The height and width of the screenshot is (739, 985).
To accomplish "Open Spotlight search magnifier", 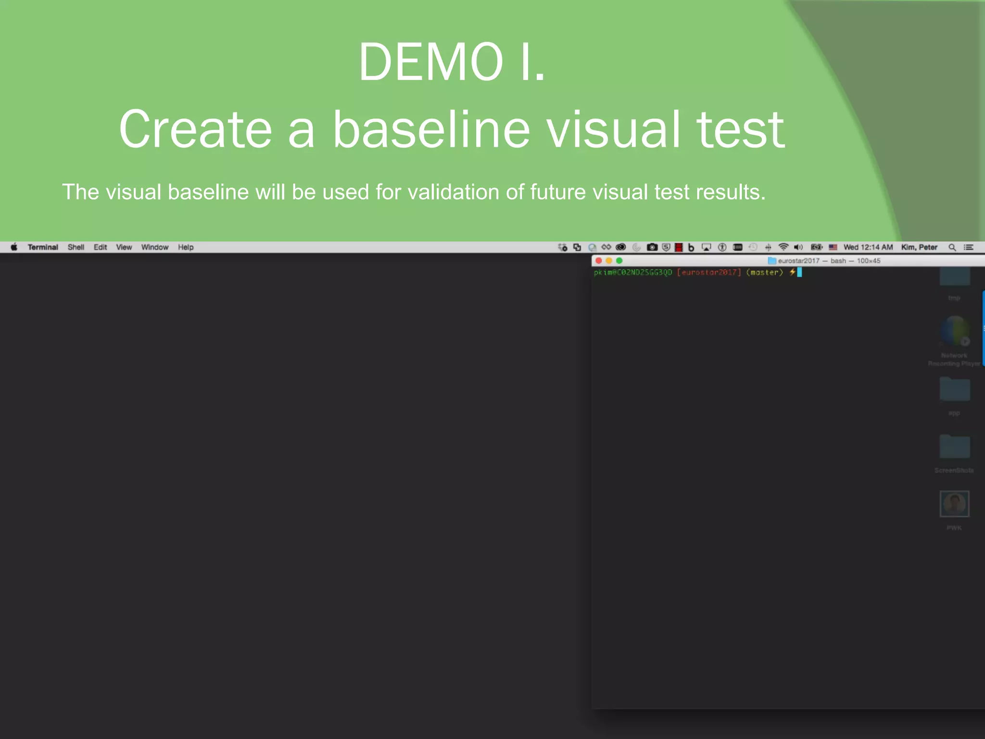I will click(952, 247).
